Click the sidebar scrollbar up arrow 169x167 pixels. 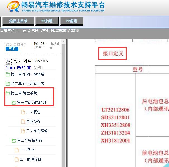tap(64, 42)
